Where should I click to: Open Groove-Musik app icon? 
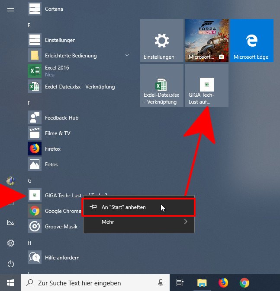(x=35, y=226)
